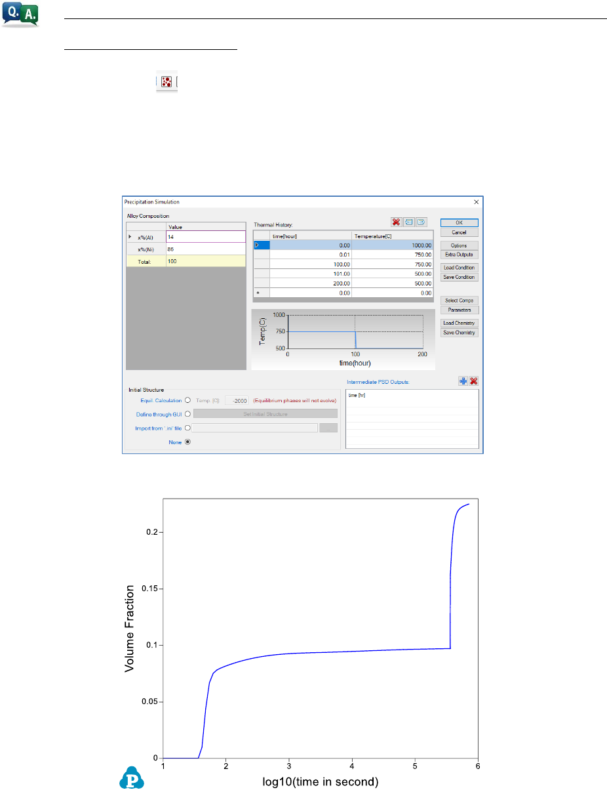This screenshot has width=607, height=790.
Task: Click the Load Condition button
Action: (x=460, y=268)
